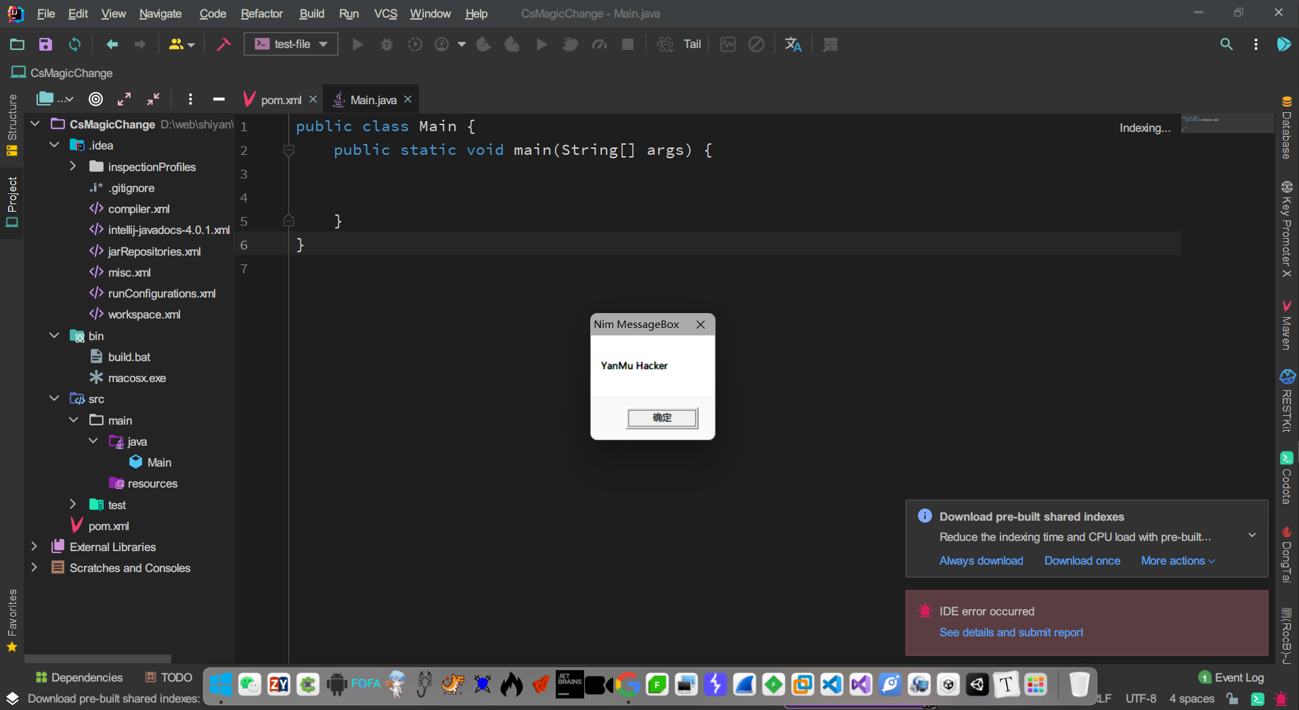Open Google Chrome icon in taskbar dock

click(628, 685)
